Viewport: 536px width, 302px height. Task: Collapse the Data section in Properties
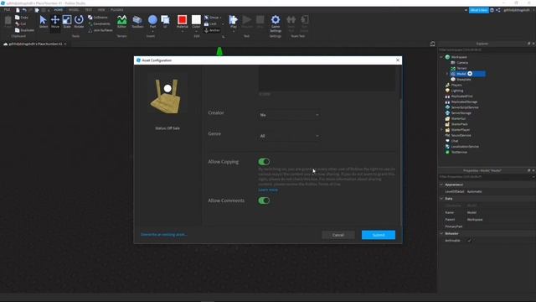tap(441, 199)
